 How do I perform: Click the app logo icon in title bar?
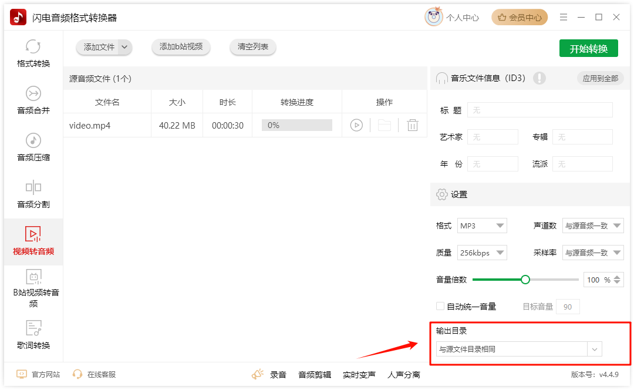18,18
